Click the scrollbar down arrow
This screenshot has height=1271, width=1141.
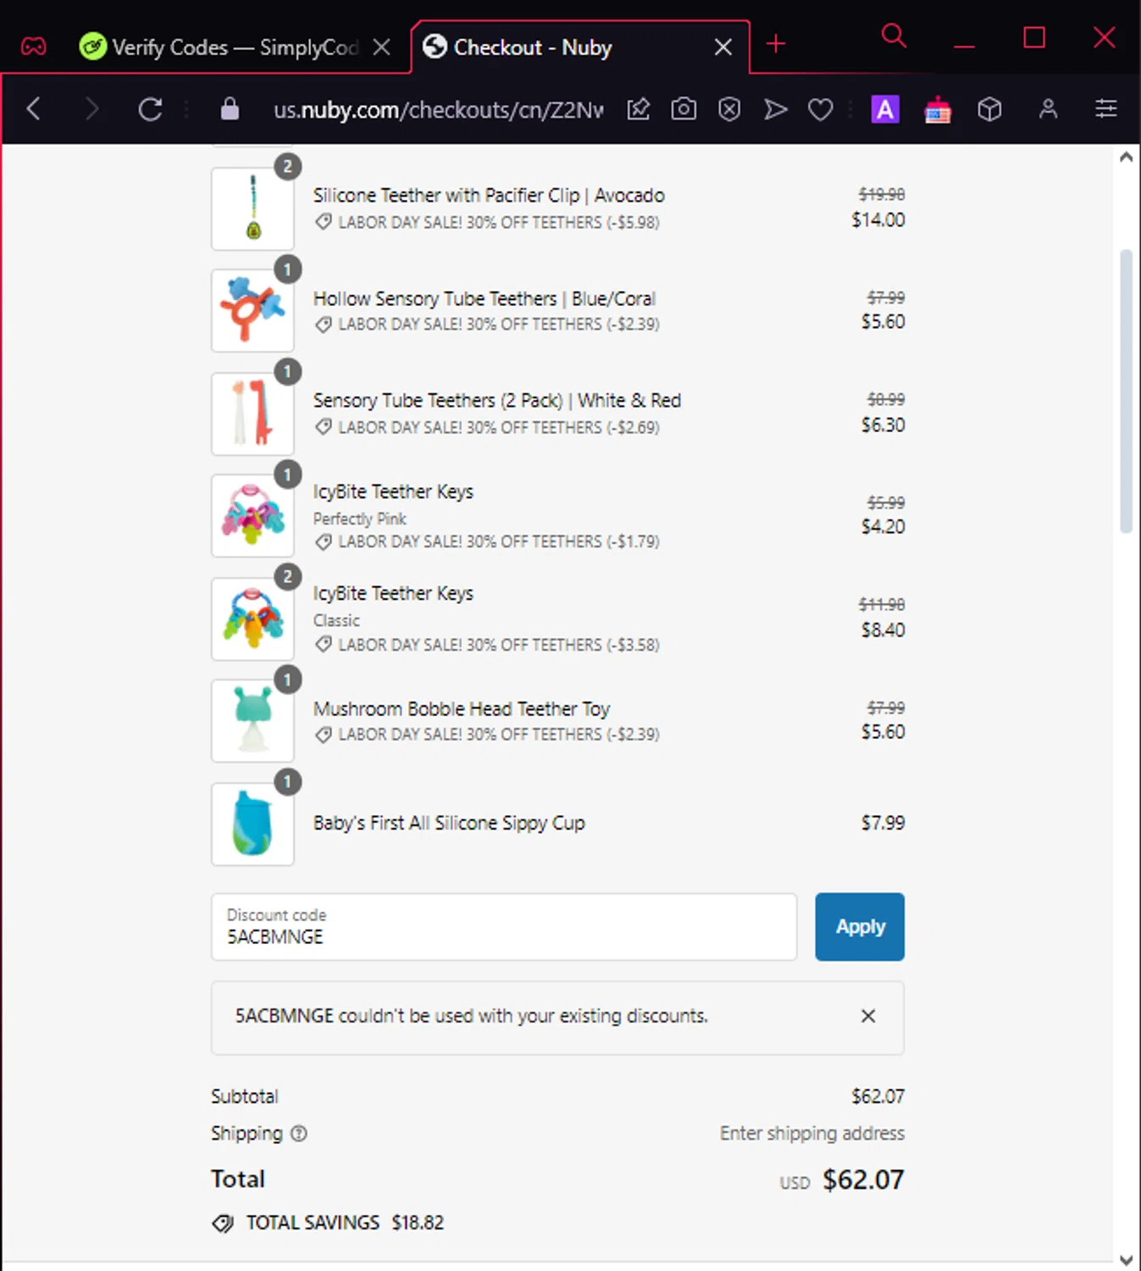coord(1126,1260)
